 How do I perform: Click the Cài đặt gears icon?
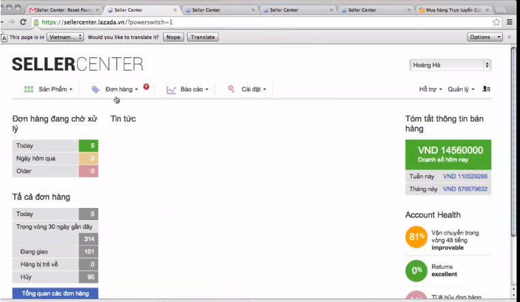click(231, 89)
